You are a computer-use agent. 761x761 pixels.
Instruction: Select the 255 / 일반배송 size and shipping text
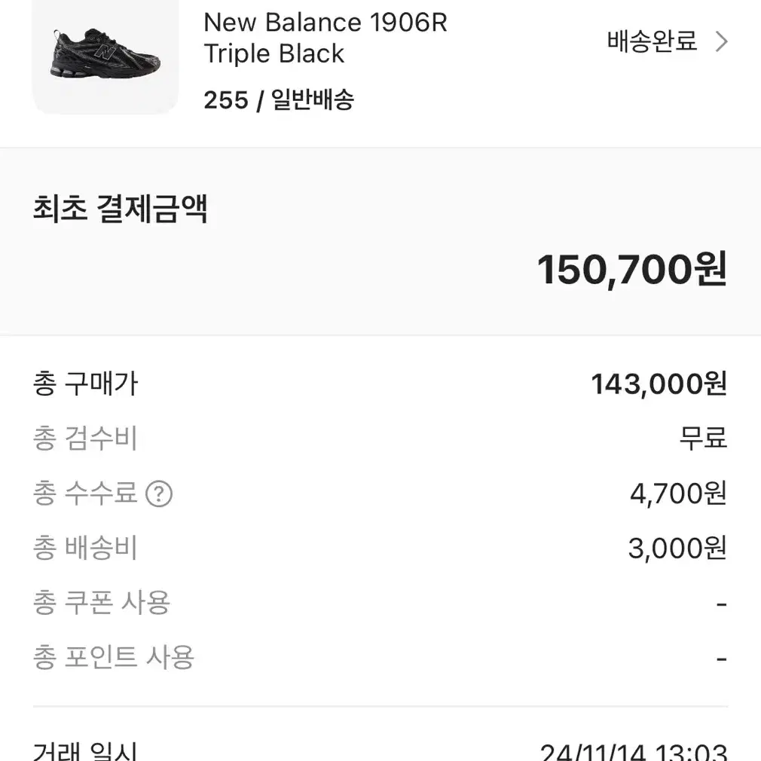coord(279,100)
